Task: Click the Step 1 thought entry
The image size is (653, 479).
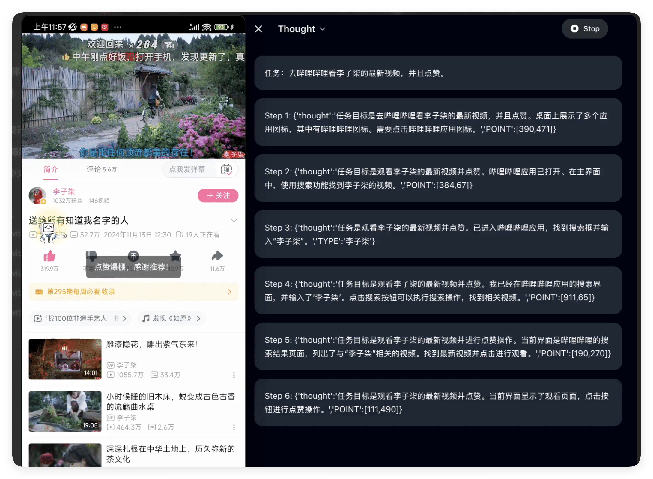Action: 438,122
